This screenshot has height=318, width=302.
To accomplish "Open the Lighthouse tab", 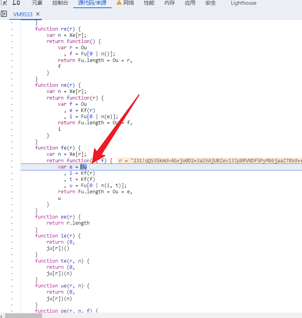I will pos(244,3).
